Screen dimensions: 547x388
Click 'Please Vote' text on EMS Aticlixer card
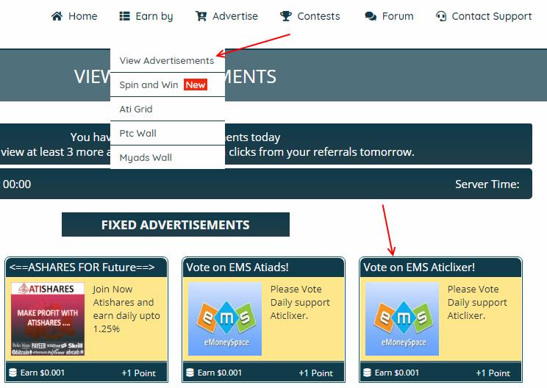click(x=477, y=302)
